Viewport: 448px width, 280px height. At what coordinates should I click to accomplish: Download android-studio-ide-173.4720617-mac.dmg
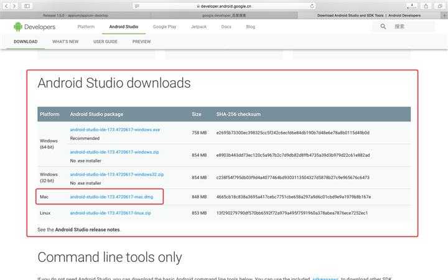coord(111,197)
